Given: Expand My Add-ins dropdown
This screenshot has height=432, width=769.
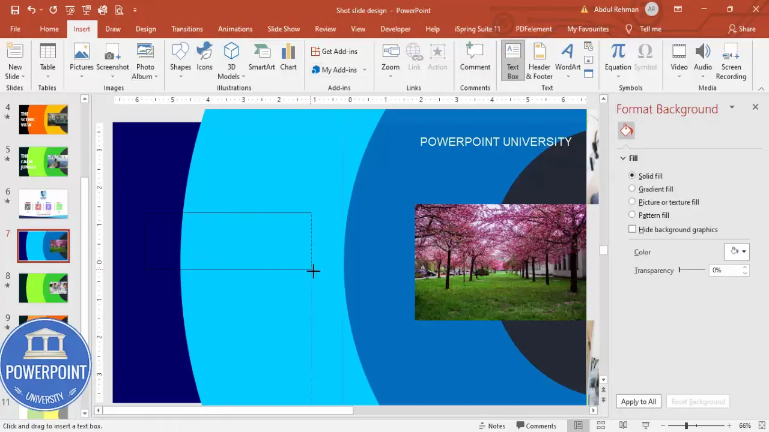Looking at the screenshot, I should click(364, 70).
